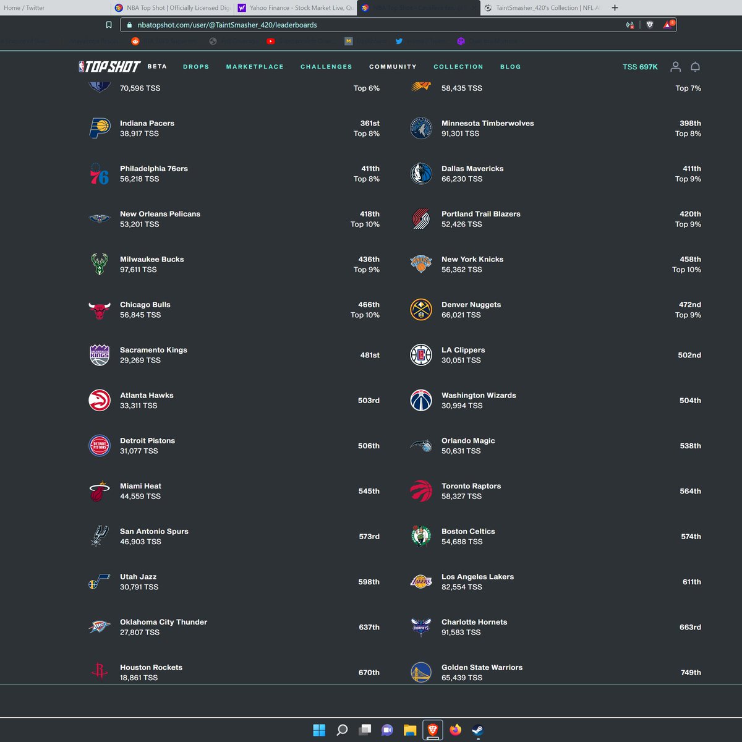Bookmark this page with the bookmark icon
This screenshot has height=742, width=742.
109,25
